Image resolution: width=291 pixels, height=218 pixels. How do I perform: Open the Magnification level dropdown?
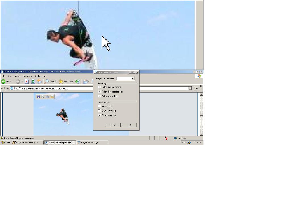point(132,79)
